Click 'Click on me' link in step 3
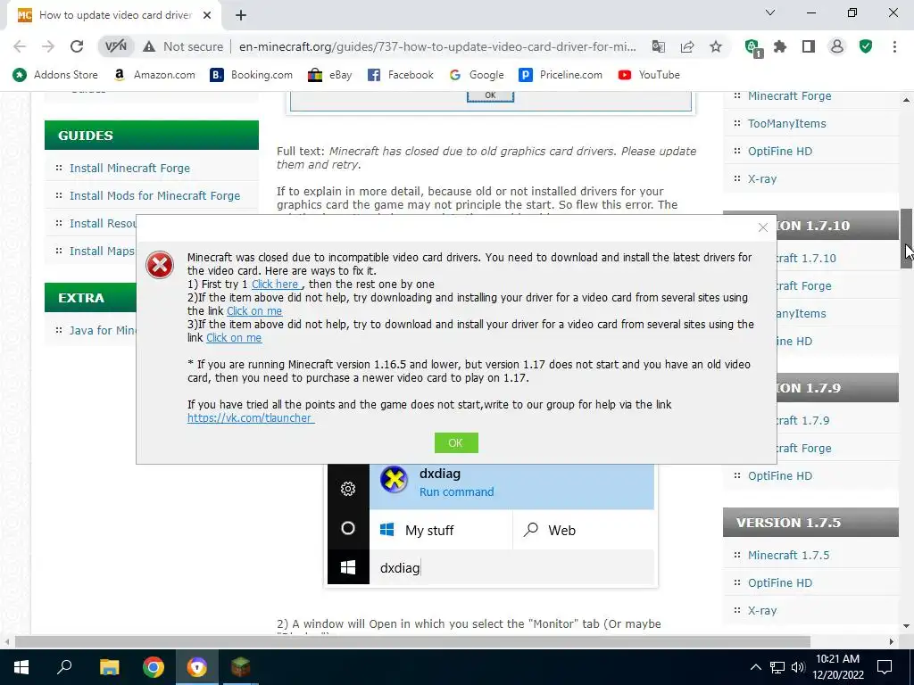 click(x=234, y=338)
